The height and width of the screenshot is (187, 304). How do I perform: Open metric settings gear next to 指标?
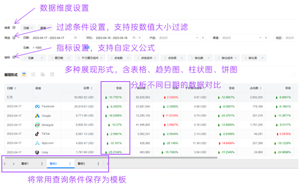[14, 57]
